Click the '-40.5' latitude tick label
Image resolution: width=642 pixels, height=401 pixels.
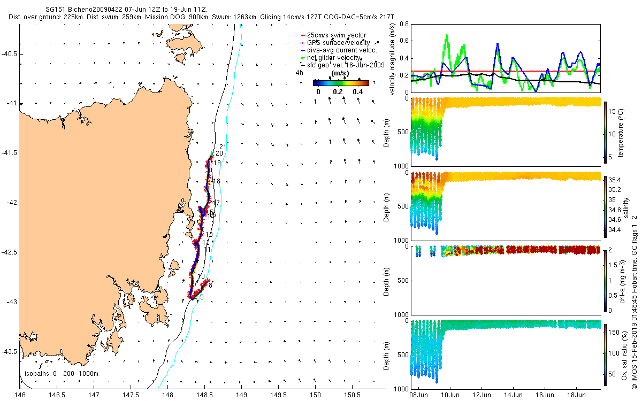[x=10, y=54]
